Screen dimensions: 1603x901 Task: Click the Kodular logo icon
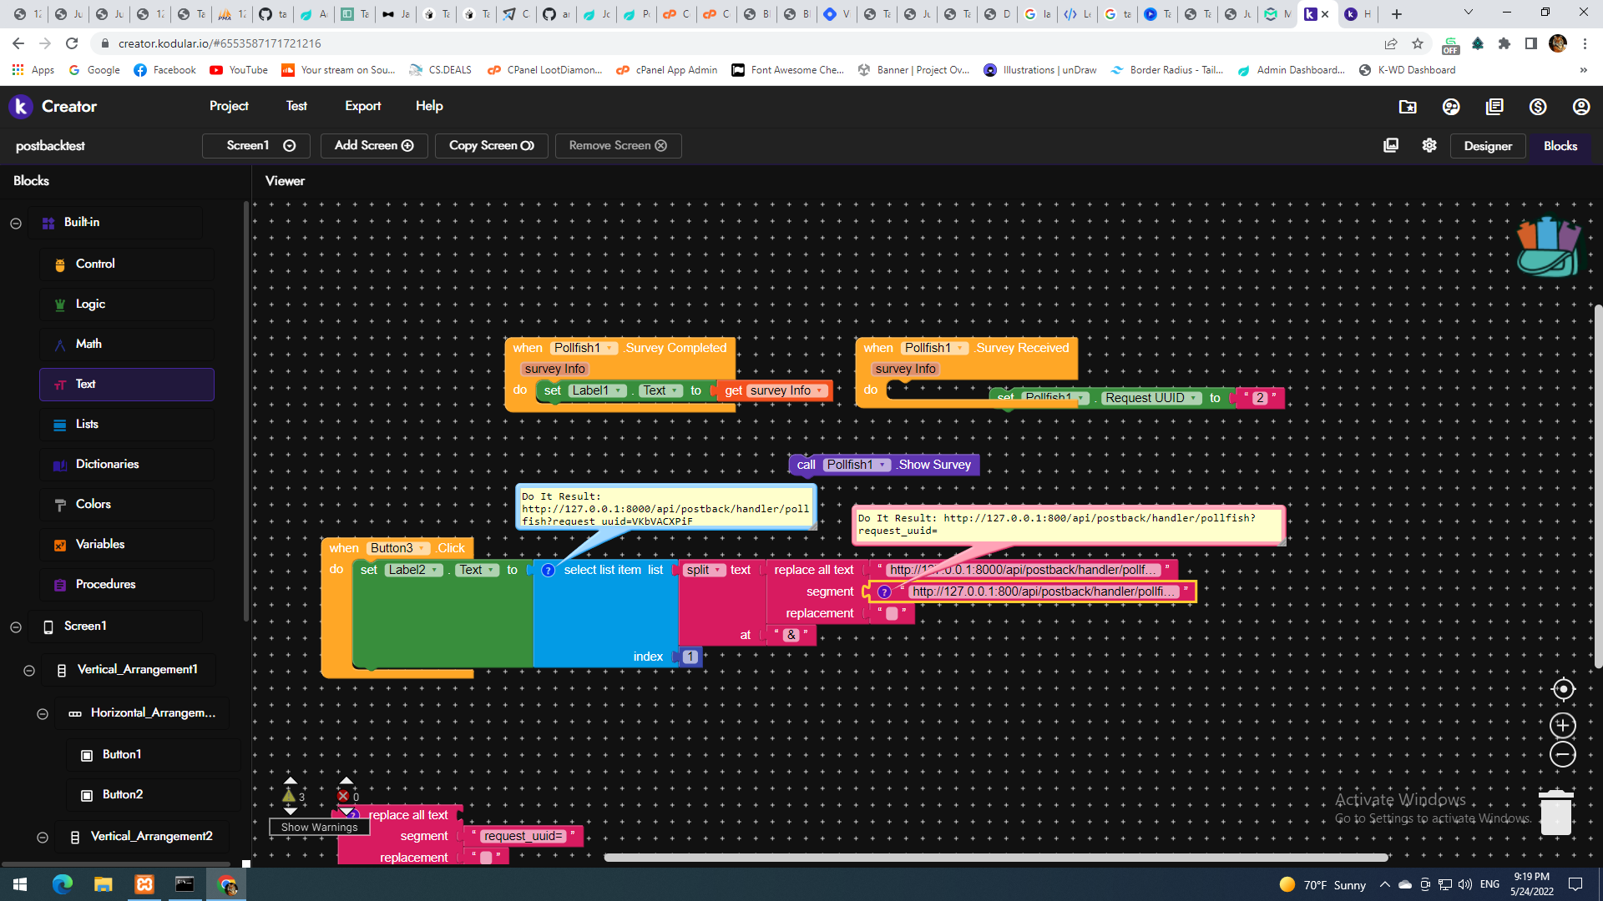pos(21,106)
